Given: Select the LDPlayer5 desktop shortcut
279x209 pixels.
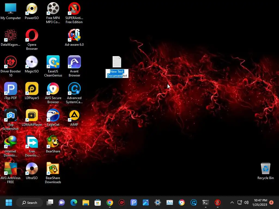Looking at the screenshot, I should coord(32,91).
